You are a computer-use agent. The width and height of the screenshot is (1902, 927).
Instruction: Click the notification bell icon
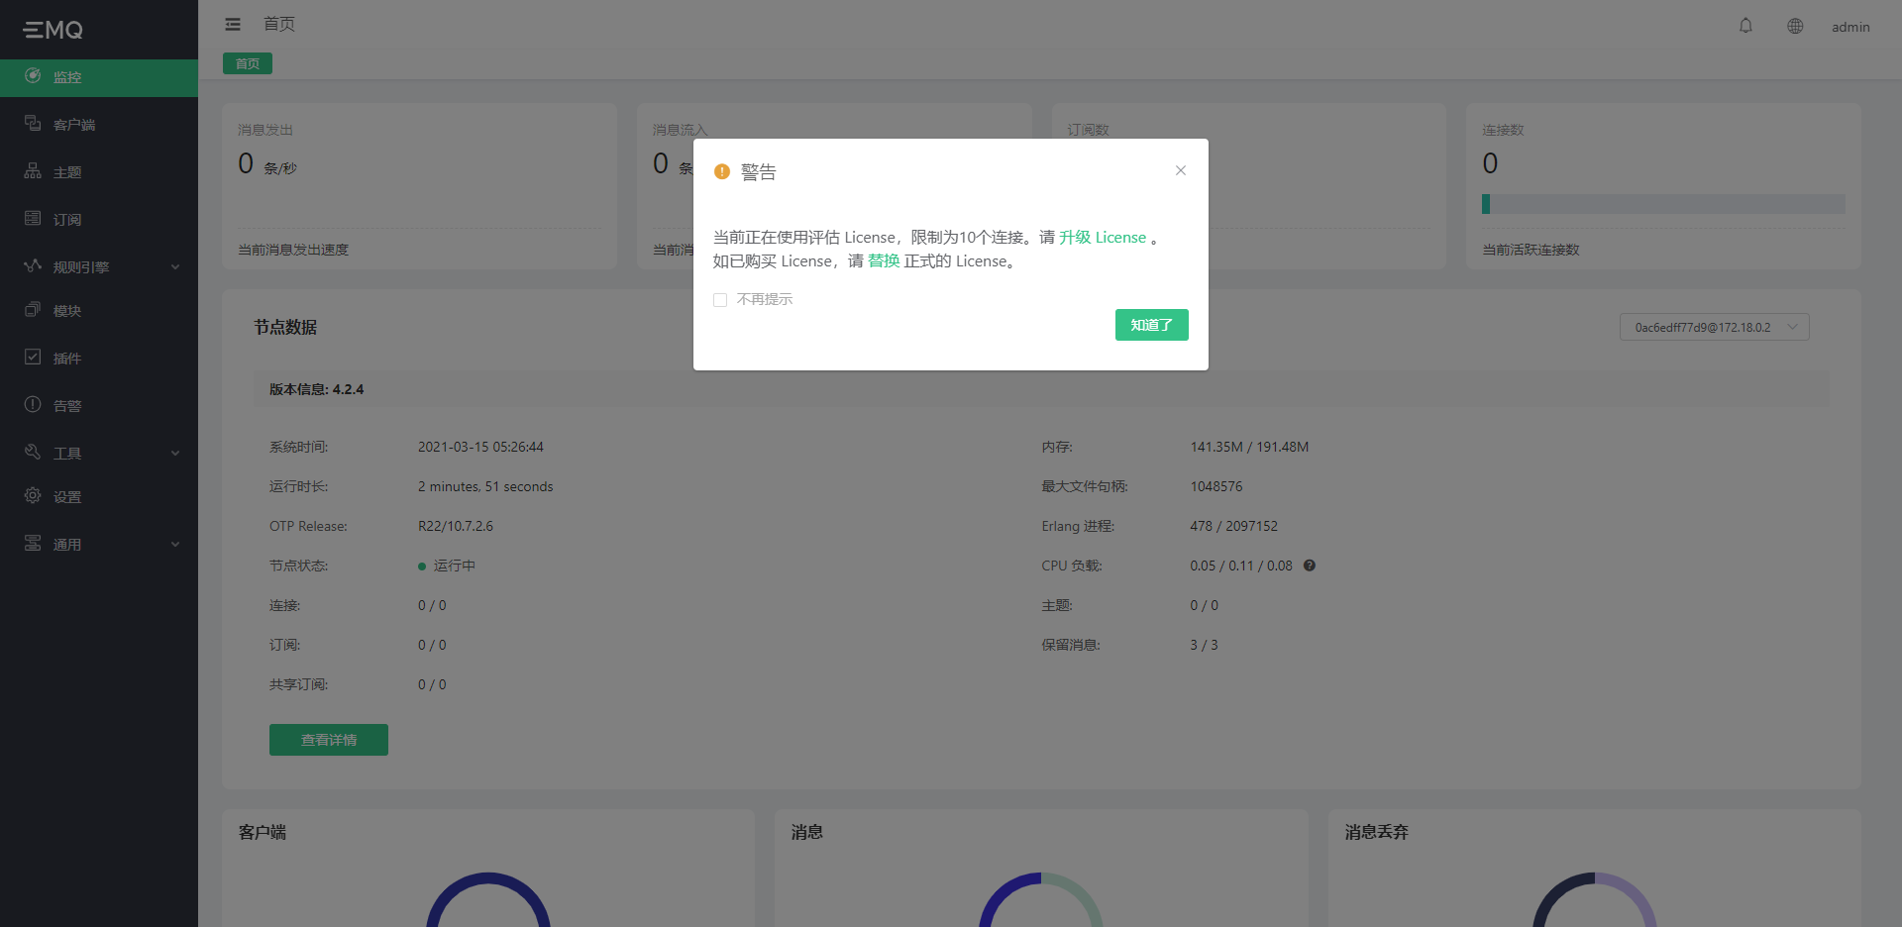[x=1744, y=26]
